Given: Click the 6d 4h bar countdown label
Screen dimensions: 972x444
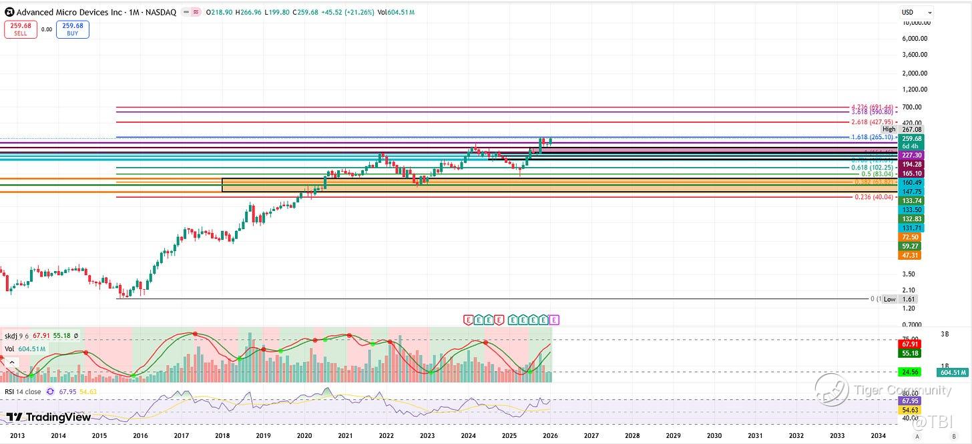Looking at the screenshot, I should click(912, 146).
